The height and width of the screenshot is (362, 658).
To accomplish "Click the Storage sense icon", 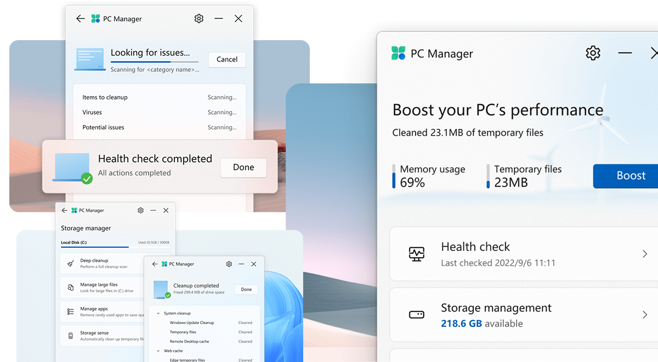I will click(70, 336).
